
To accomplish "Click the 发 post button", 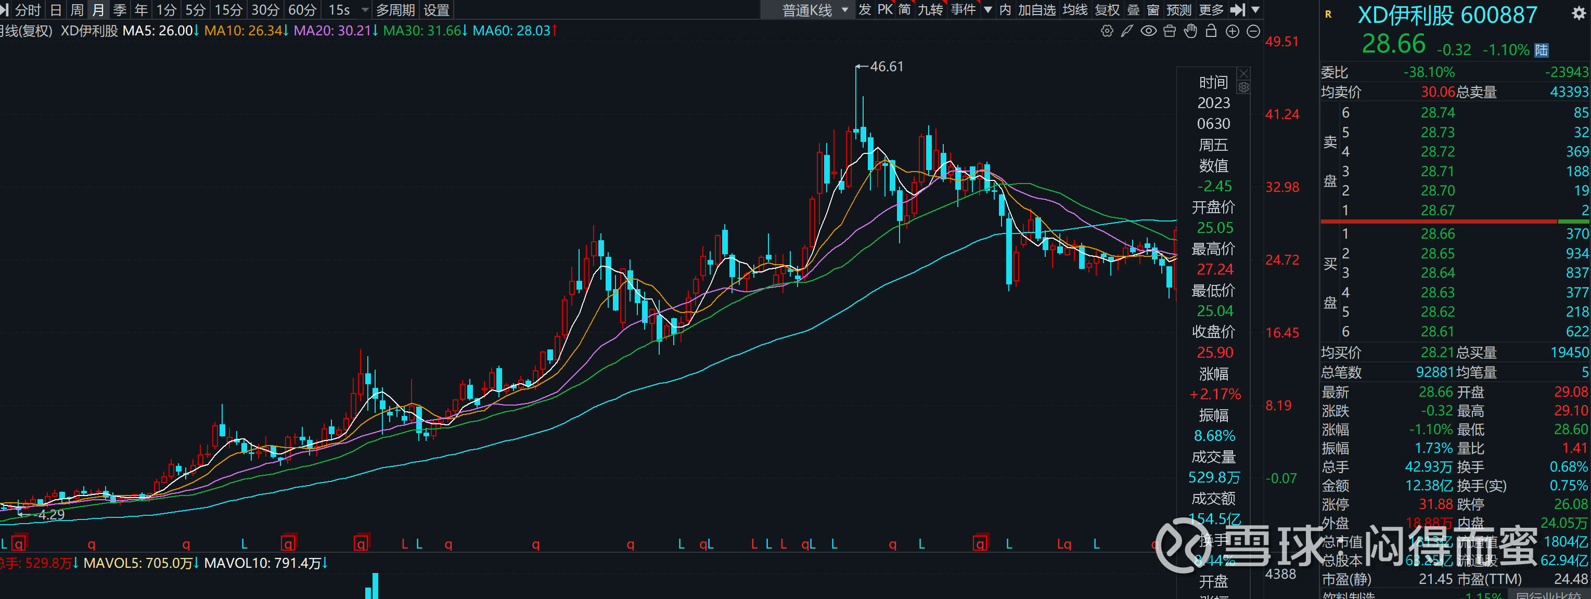I will coord(865,10).
